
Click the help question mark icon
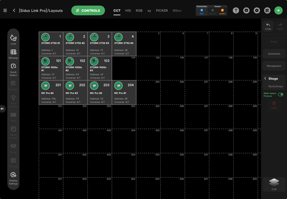pos(236,10)
